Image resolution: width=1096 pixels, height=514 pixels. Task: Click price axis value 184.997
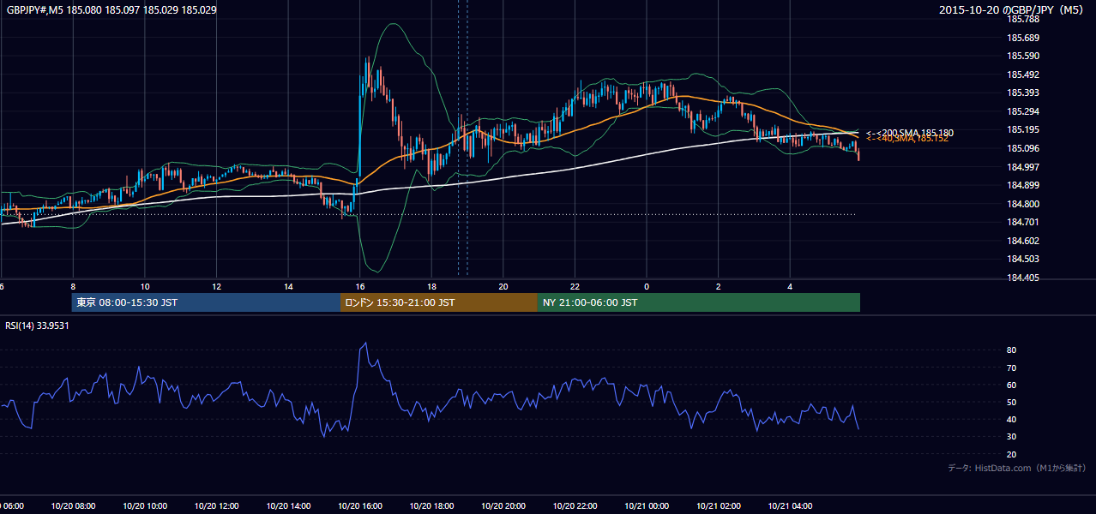1022,166
